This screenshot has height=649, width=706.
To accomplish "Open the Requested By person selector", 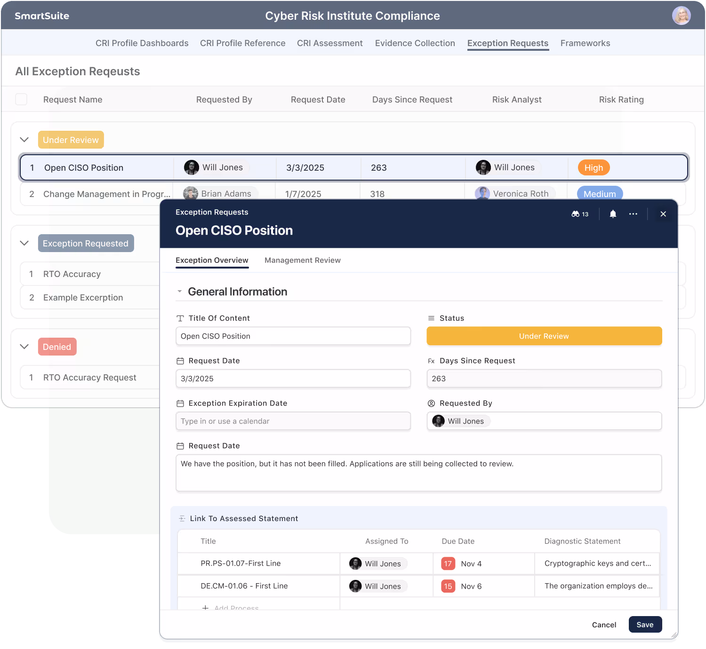I will coord(544,421).
